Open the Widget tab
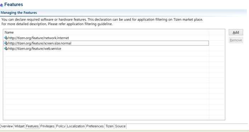249x132 pixels. click(19, 126)
